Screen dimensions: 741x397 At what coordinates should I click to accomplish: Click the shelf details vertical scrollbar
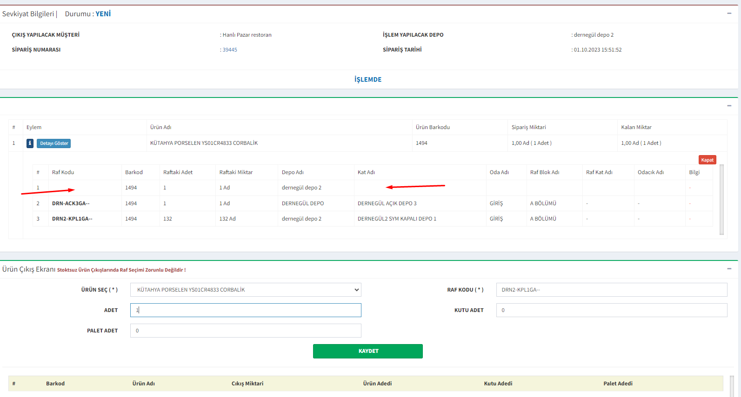[x=721, y=200]
